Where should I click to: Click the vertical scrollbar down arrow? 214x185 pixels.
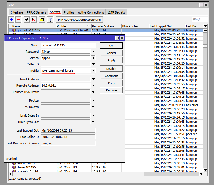tap(205, 169)
